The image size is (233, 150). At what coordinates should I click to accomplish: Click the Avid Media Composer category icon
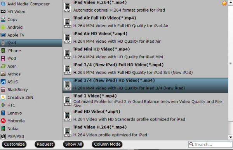pyautogui.click(x=3, y=4)
